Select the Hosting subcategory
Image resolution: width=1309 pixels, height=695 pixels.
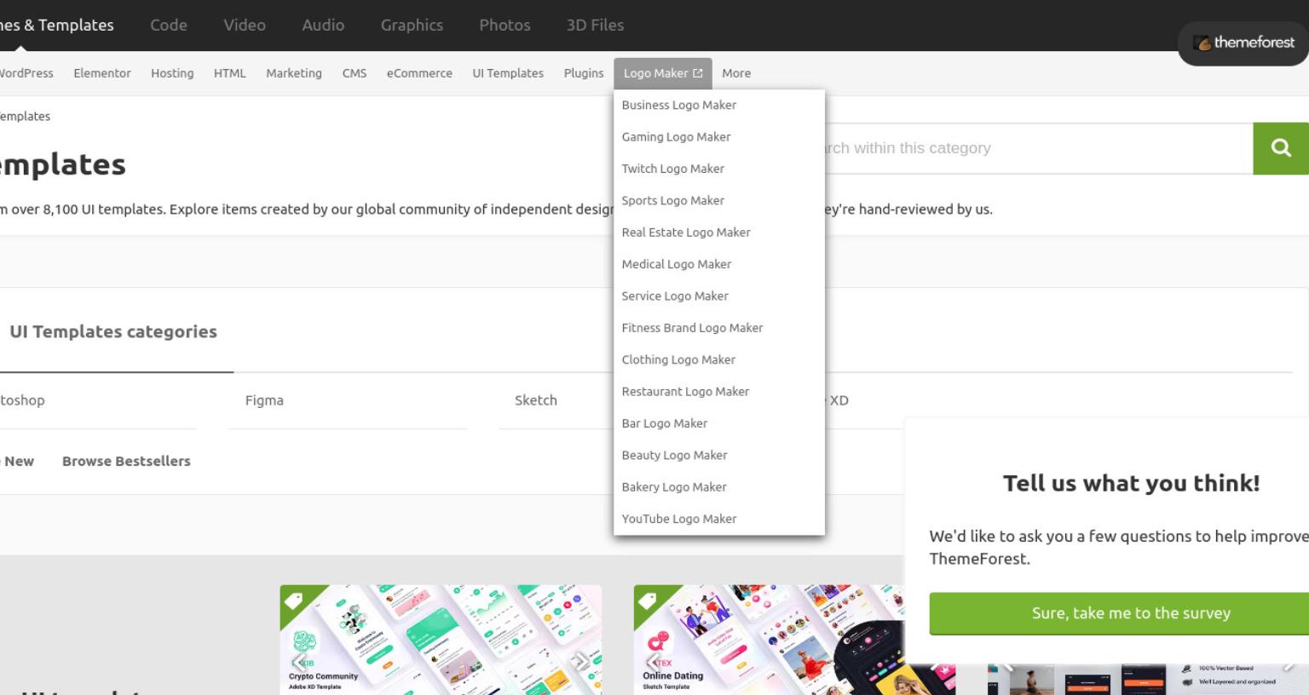click(x=172, y=73)
